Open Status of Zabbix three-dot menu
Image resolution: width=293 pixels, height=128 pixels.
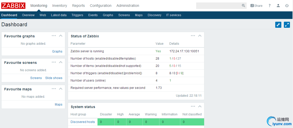pyautogui.click(x=193, y=36)
